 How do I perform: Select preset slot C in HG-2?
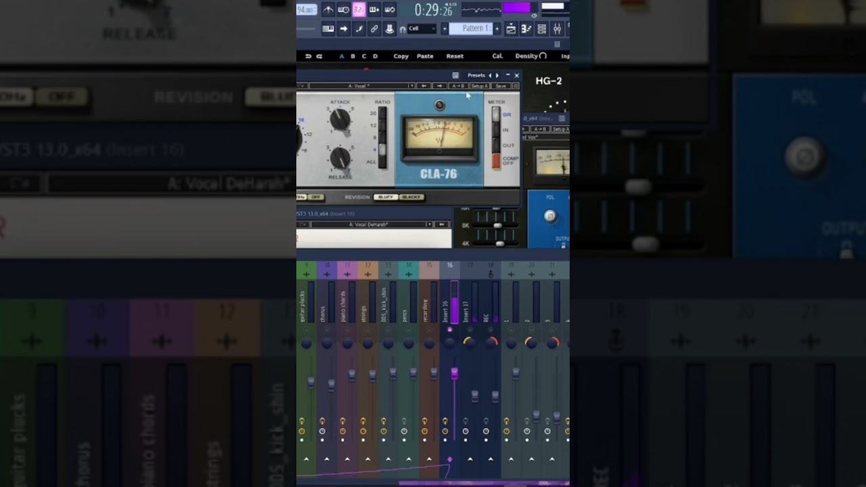coord(364,56)
